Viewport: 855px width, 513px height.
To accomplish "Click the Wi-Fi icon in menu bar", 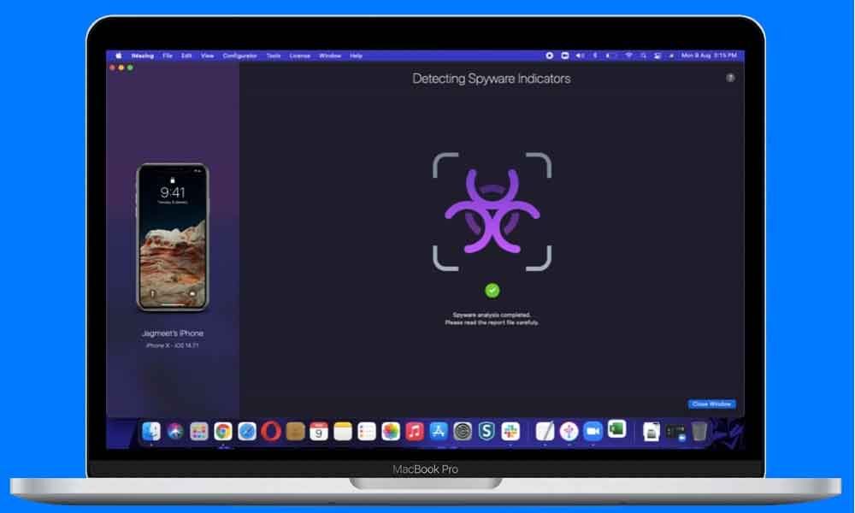I will pyautogui.click(x=628, y=56).
